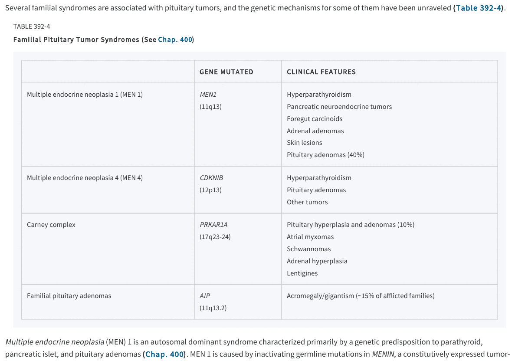This screenshot has height=364, width=515.
Task: Select Multiple endocrine neoplasia 1 row label
Action: tap(85, 95)
